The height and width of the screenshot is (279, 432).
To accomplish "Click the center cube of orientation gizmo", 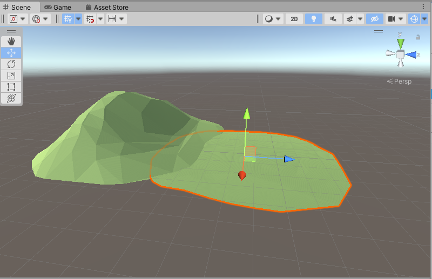I will click(400, 55).
